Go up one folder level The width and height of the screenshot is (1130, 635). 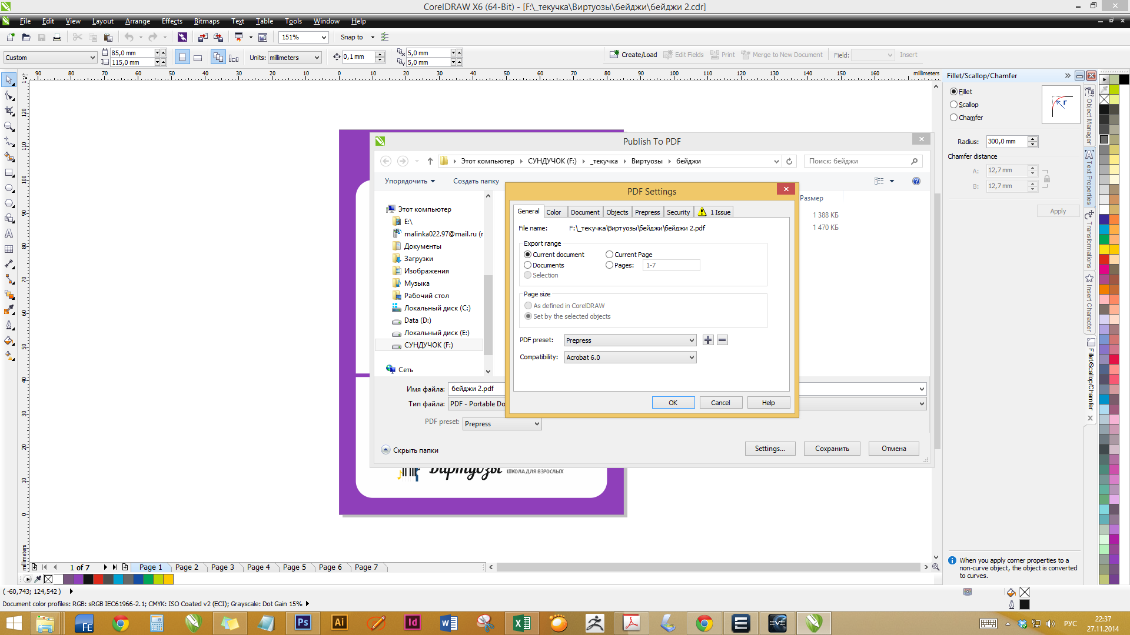(x=430, y=161)
